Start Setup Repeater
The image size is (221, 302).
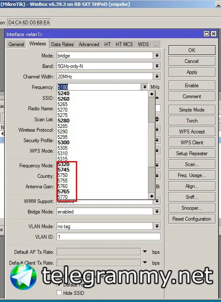point(192,154)
